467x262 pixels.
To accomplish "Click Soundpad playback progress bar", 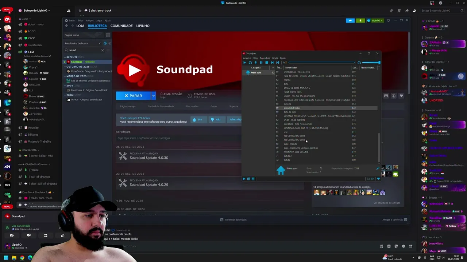I will 321,63.
